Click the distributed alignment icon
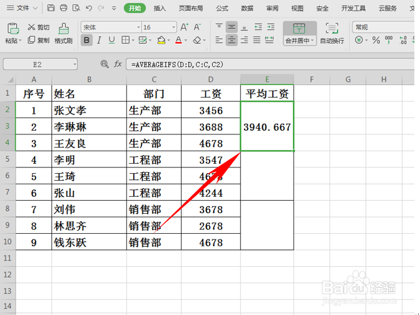 (x=270, y=40)
